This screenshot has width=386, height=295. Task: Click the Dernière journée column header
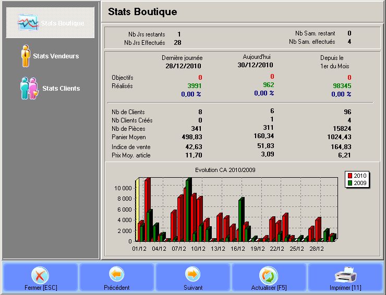click(x=182, y=58)
